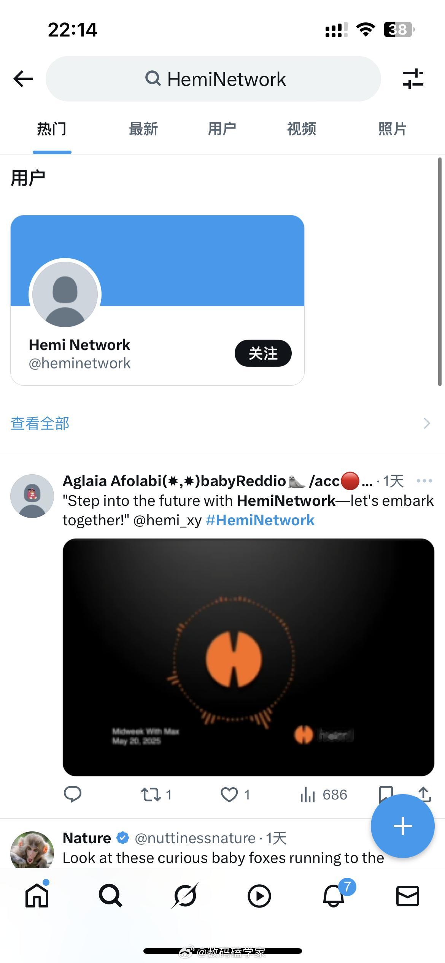Open the Home tab icon
This screenshot has width=445, height=963.
[37, 896]
